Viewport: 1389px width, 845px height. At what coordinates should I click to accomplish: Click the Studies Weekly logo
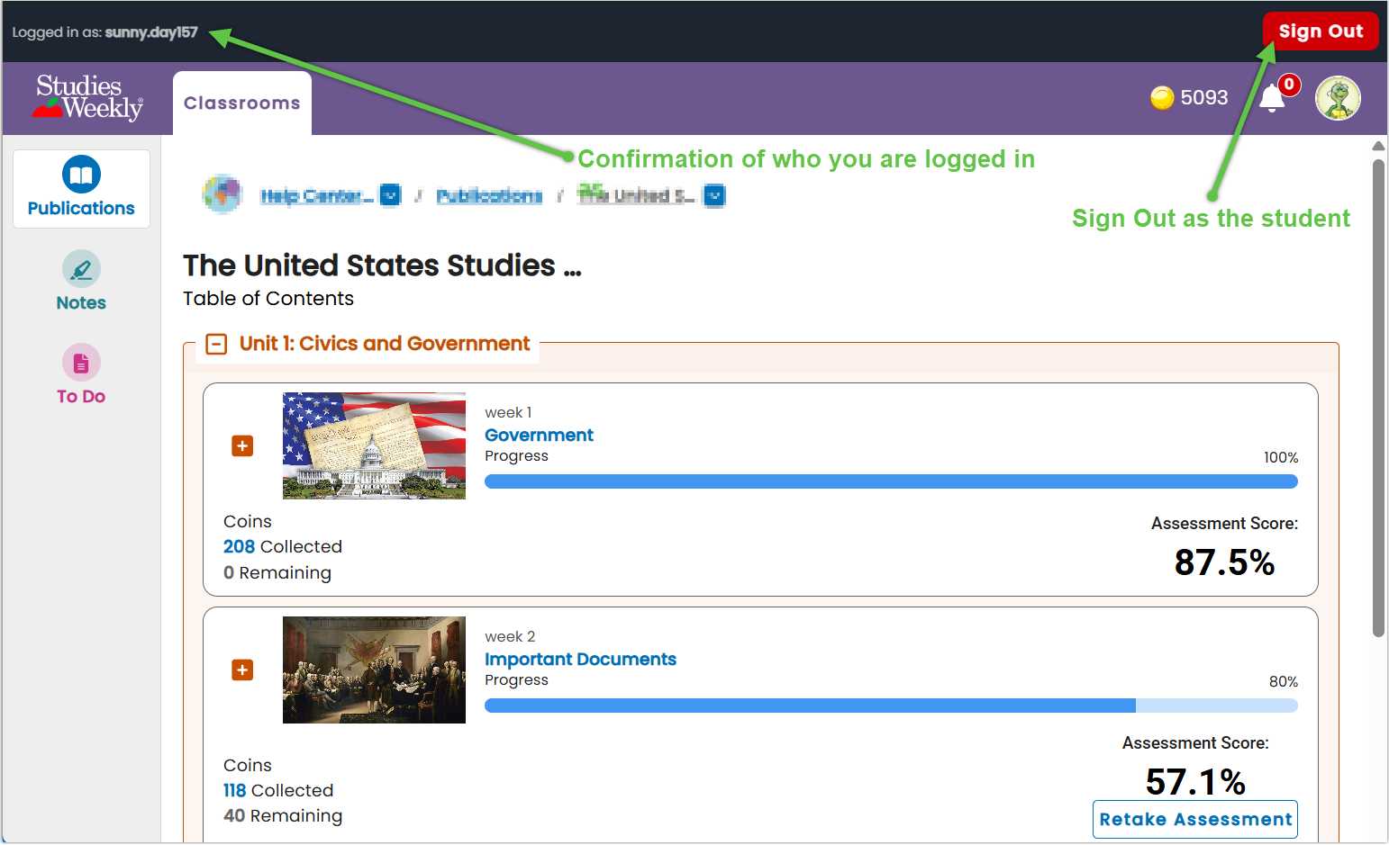pyautogui.click(x=87, y=98)
